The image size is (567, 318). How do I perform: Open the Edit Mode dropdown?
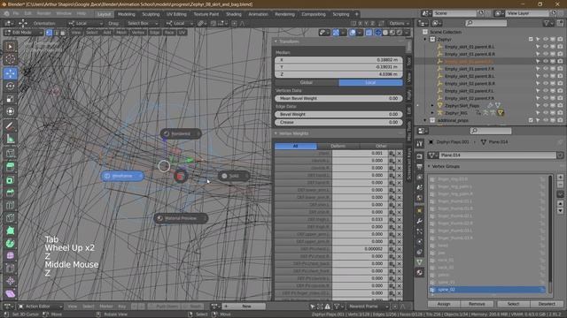pos(24,33)
